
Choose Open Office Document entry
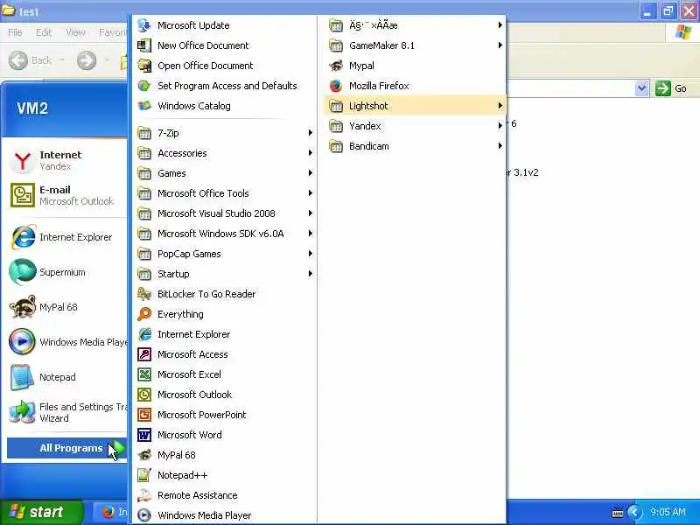(225, 66)
